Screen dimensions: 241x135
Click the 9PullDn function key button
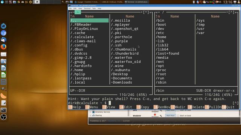213,107
